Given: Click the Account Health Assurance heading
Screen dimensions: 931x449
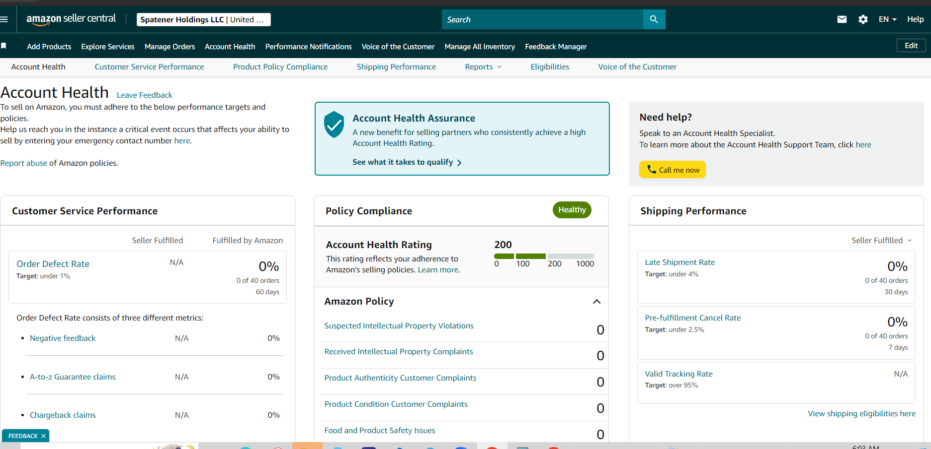Looking at the screenshot, I should (414, 119).
